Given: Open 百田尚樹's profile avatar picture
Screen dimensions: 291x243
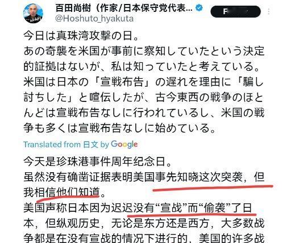Looking at the screenshot, I should pos(33,13).
